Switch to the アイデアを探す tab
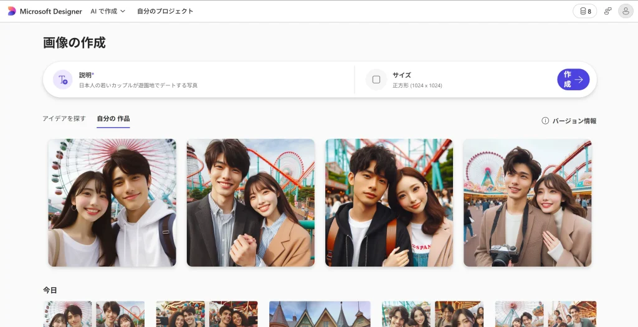This screenshot has height=327, width=638. coord(64,118)
